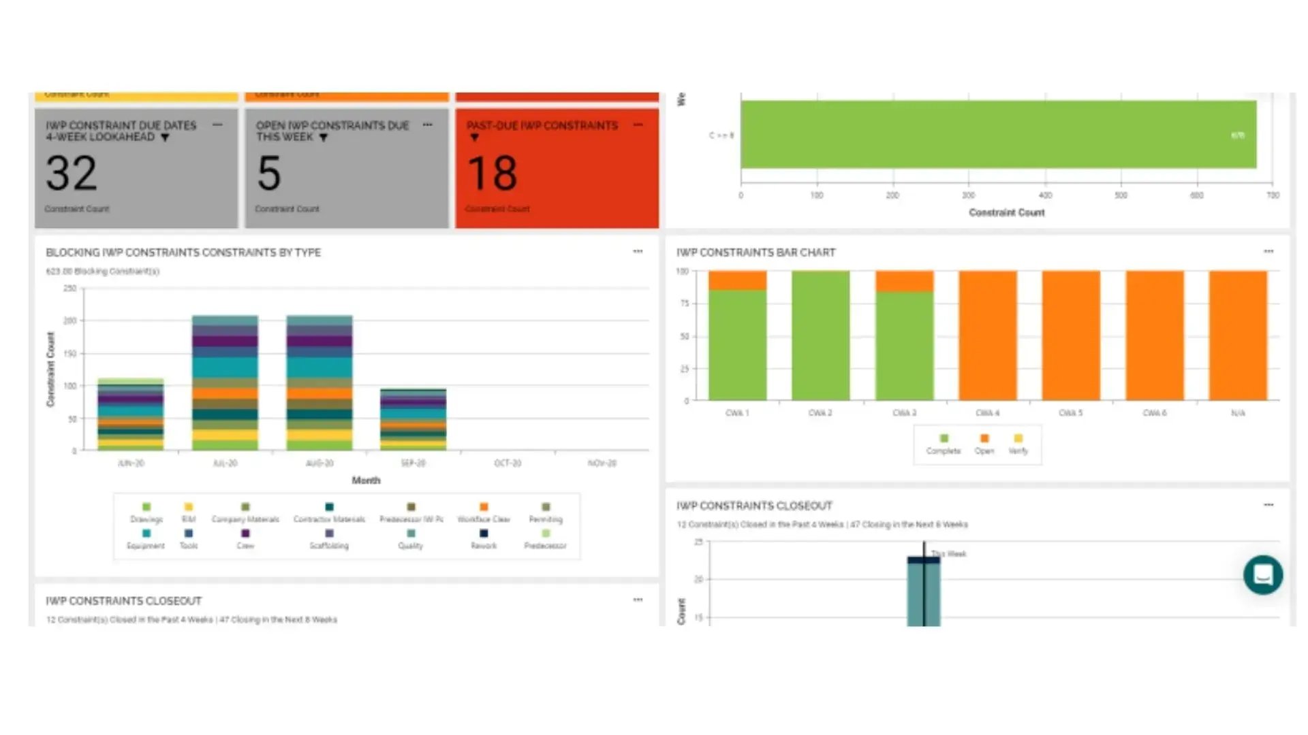Click the large green horizontal constraint count bar
Image resolution: width=1308 pixels, height=735 pixels.
click(999, 135)
